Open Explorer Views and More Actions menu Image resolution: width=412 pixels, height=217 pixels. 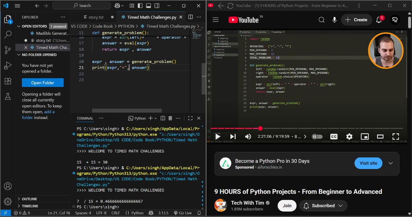pos(62,17)
